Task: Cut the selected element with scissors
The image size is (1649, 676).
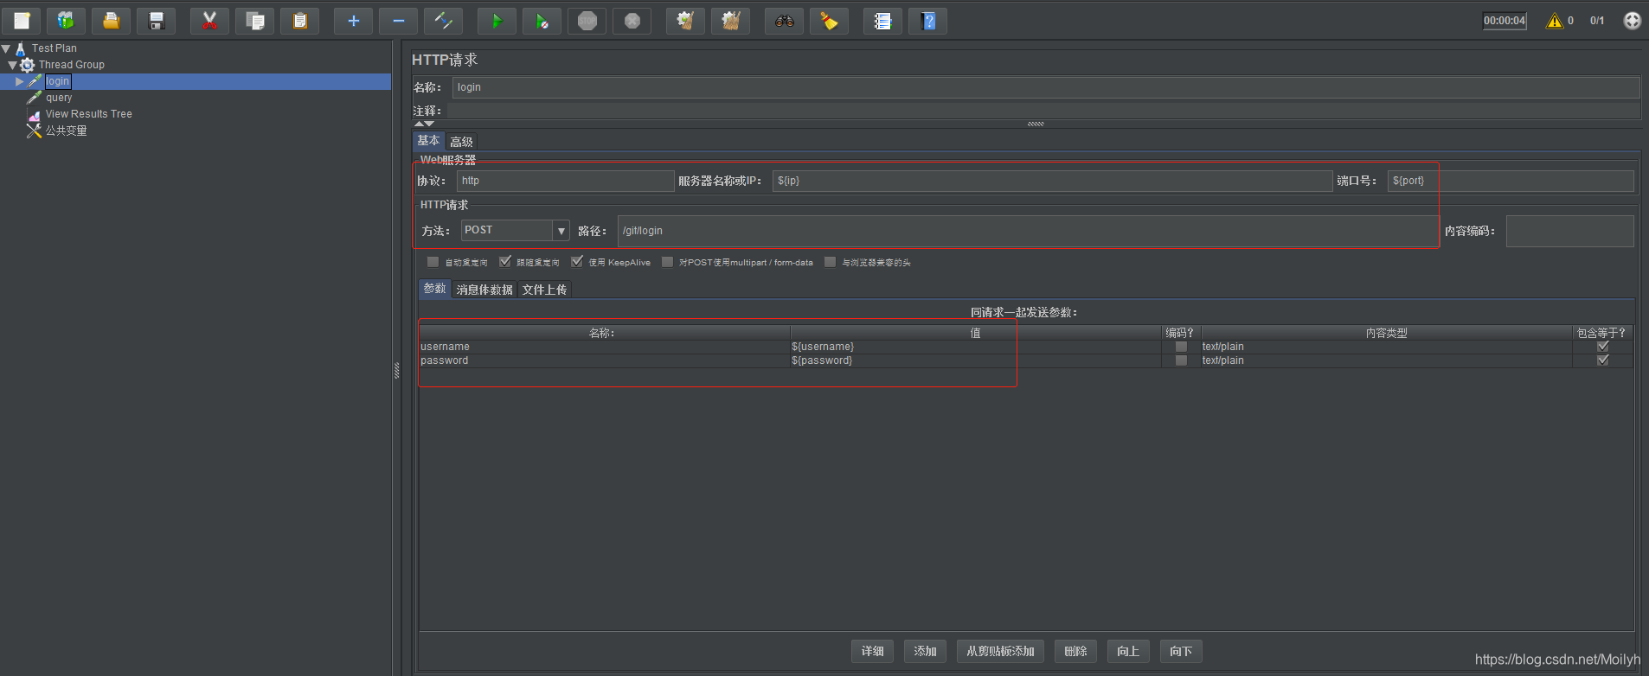Action: [209, 21]
